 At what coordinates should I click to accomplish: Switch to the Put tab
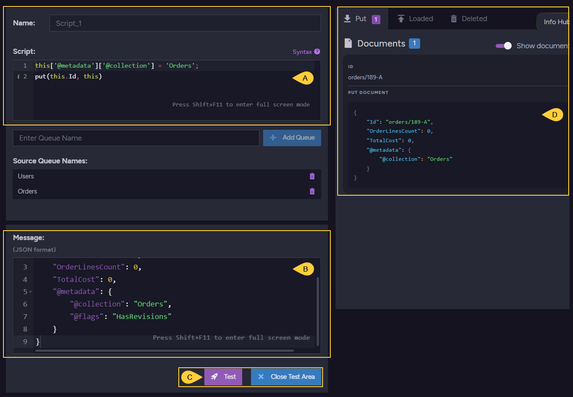click(362, 19)
